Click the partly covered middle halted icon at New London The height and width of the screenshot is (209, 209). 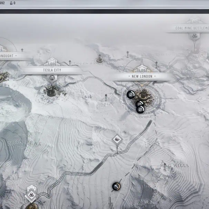click(x=140, y=103)
